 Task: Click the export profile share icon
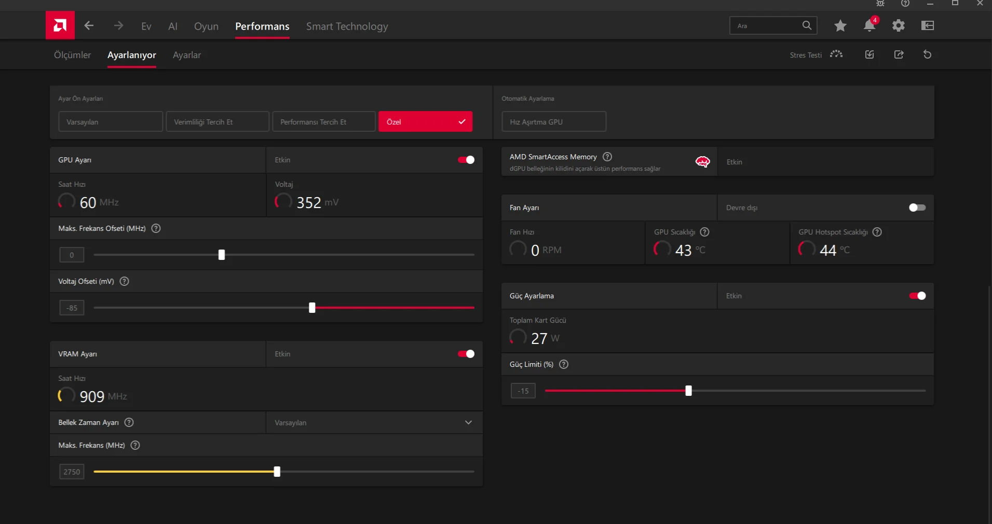pos(899,54)
